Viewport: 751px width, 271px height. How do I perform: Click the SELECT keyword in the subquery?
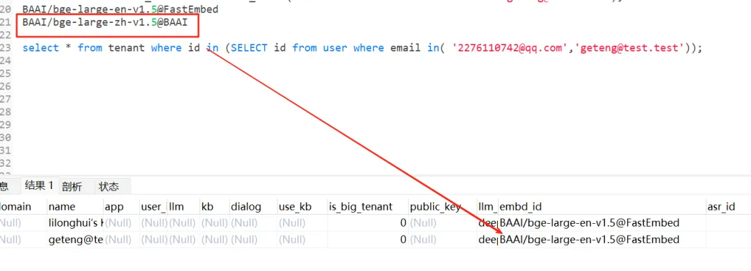(249, 48)
